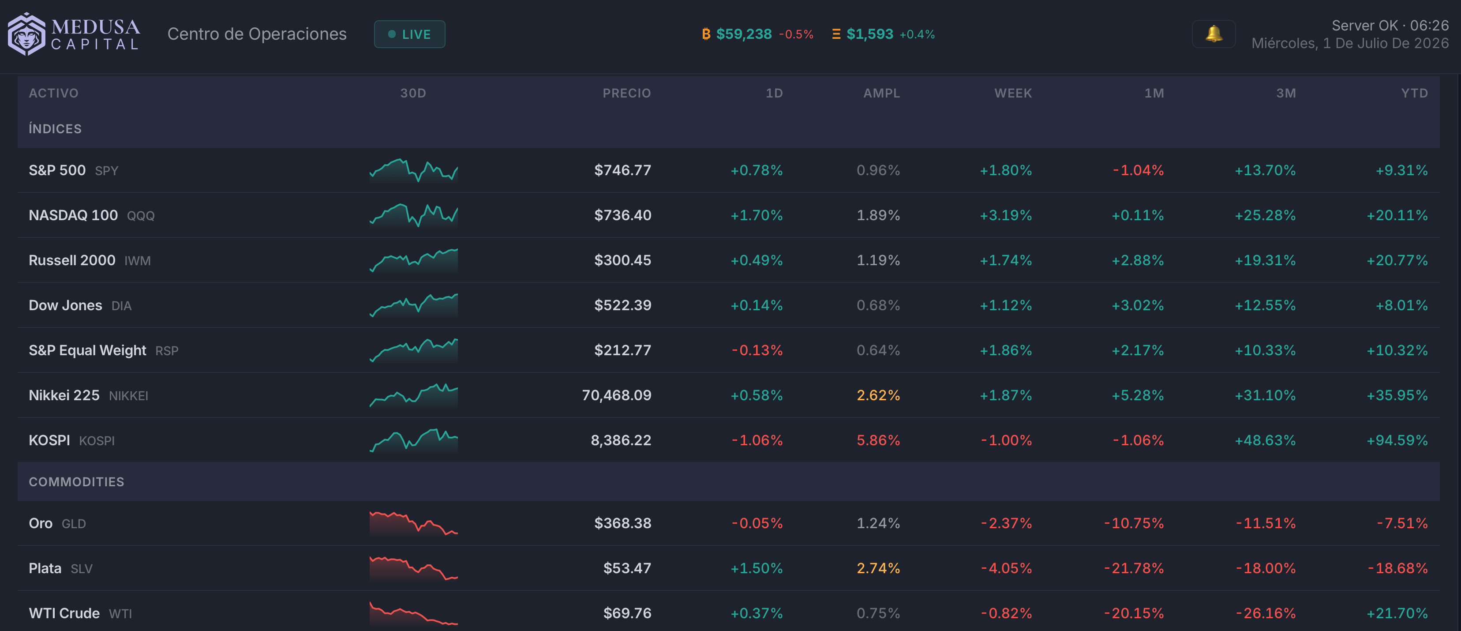Click the Bitcoin price ticker icon
The image size is (1461, 631).
click(x=705, y=34)
